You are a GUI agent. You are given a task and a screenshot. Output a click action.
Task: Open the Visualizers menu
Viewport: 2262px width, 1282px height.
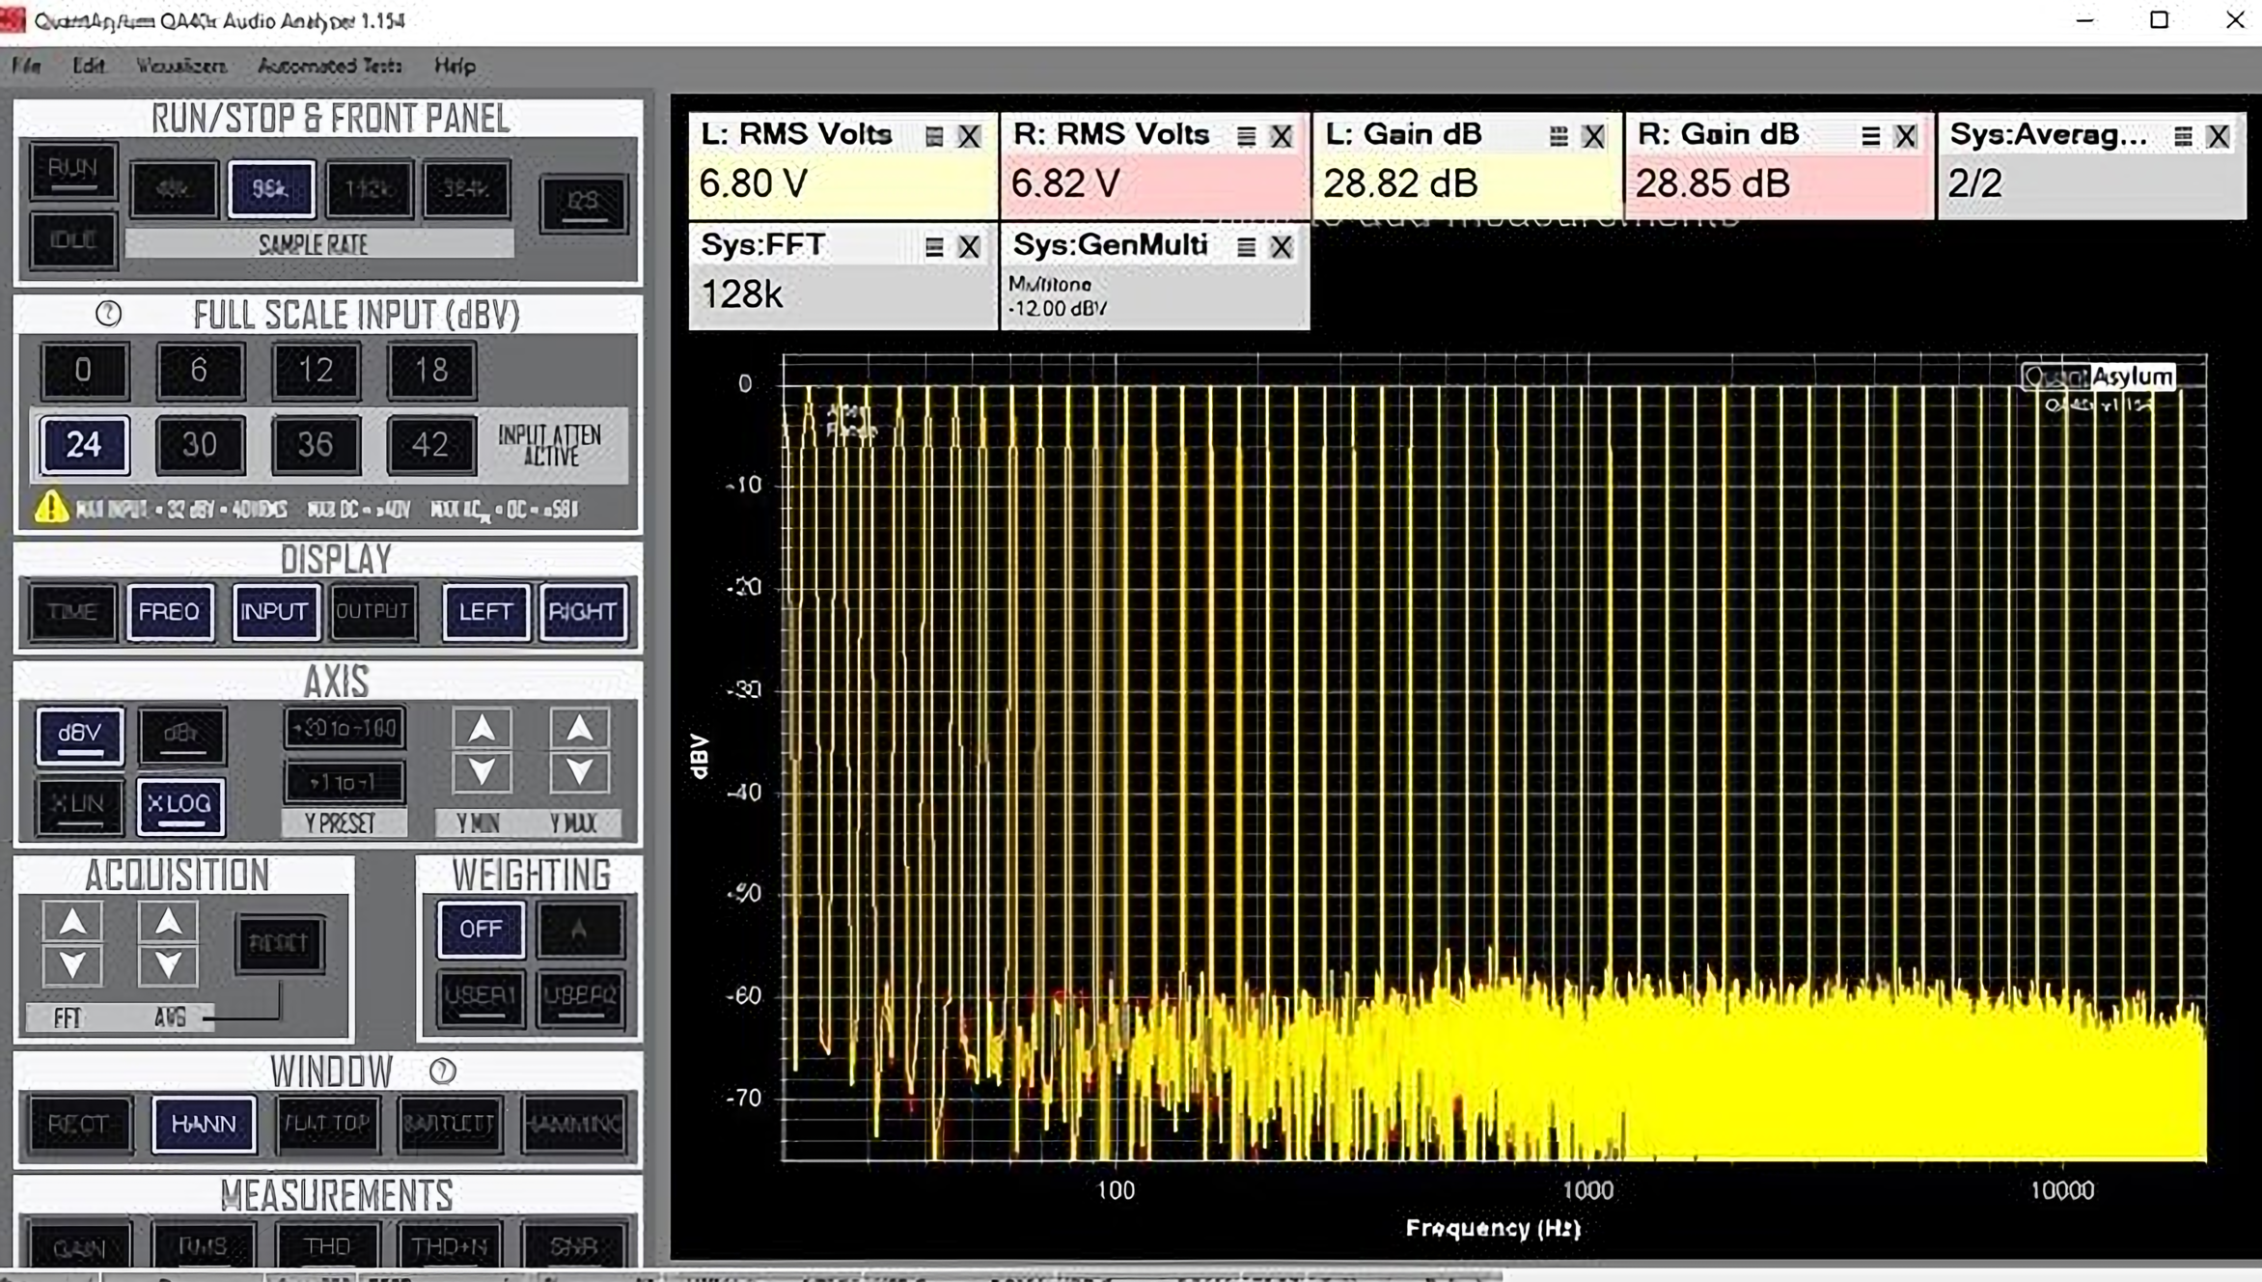point(181,66)
